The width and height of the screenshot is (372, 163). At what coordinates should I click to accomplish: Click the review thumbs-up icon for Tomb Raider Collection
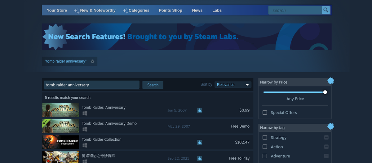pos(200,142)
